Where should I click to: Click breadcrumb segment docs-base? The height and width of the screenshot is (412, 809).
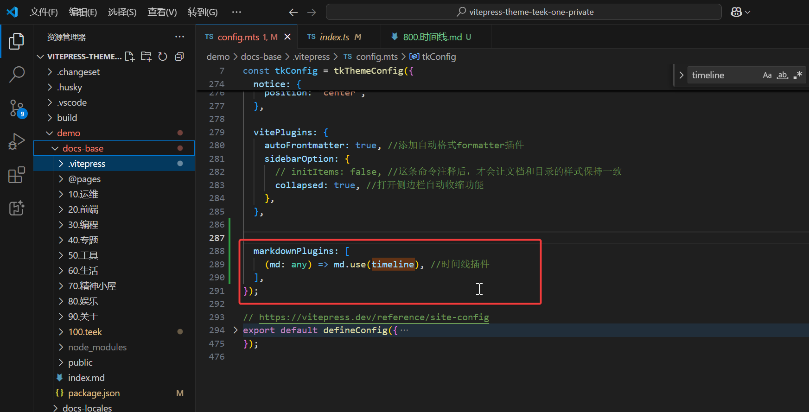coord(261,57)
